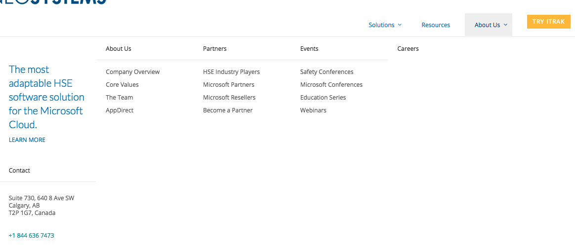Image resolution: width=575 pixels, height=250 pixels.
Task: Open the Resources menu item
Action: pos(436,25)
